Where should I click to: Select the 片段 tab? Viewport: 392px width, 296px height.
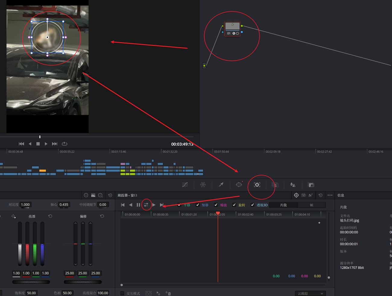(283, 205)
